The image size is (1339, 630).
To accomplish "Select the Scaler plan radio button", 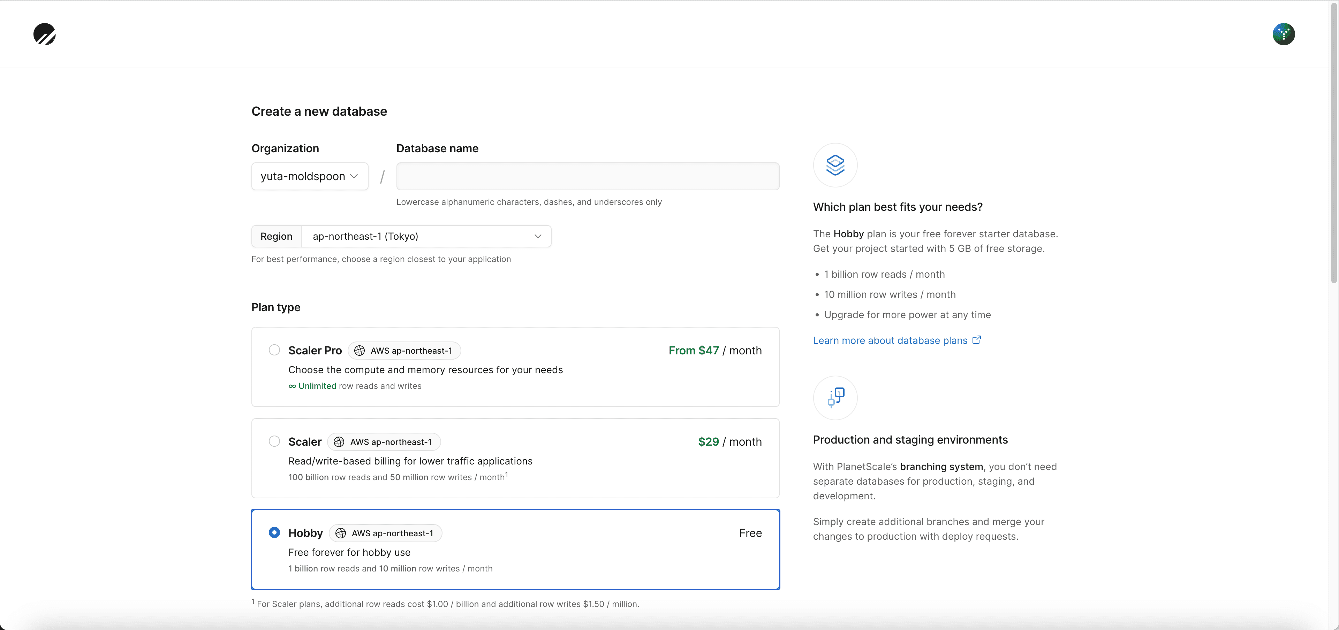I will [274, 441].
